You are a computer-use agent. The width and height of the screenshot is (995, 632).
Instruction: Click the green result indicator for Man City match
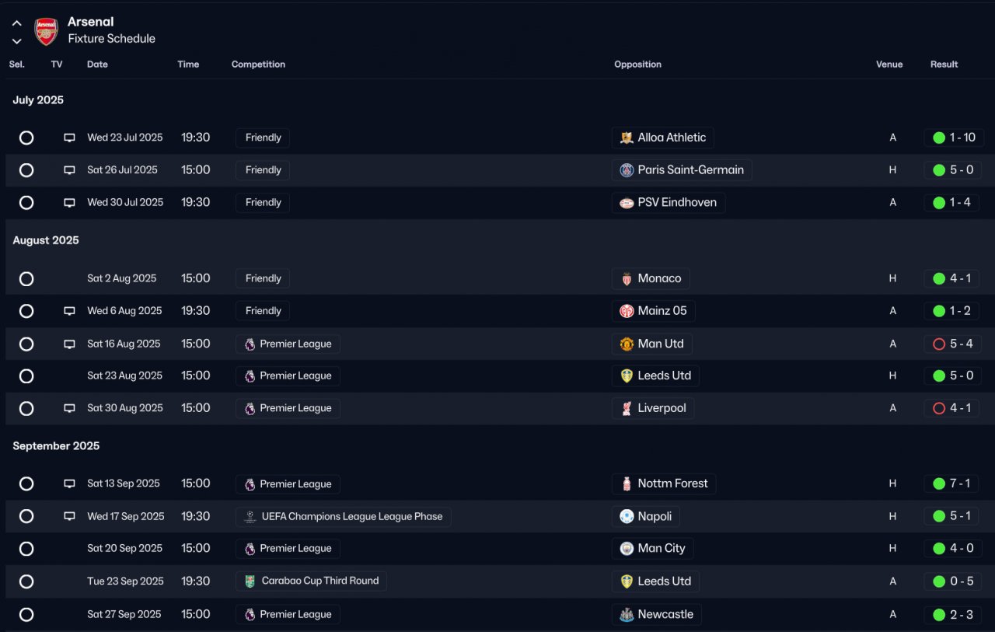pyautogui.click(x=939, y=548)
